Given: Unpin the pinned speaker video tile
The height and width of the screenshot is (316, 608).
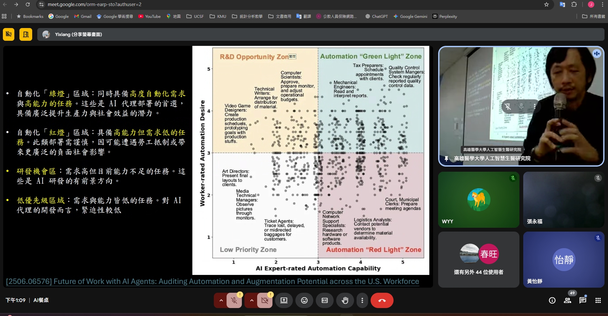Looking at the screenshot, I should coord(508,107).
